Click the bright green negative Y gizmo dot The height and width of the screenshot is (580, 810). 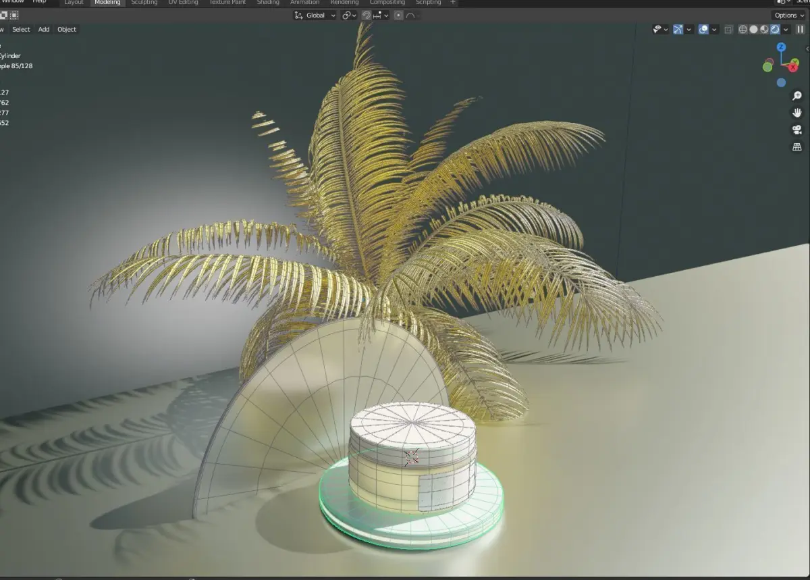point(768,65)
